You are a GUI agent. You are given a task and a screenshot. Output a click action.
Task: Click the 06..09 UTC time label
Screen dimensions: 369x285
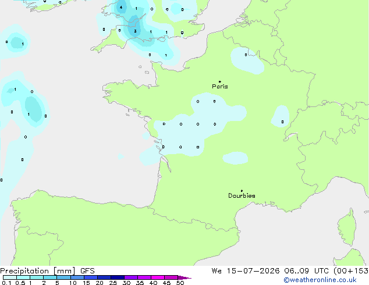306,271
